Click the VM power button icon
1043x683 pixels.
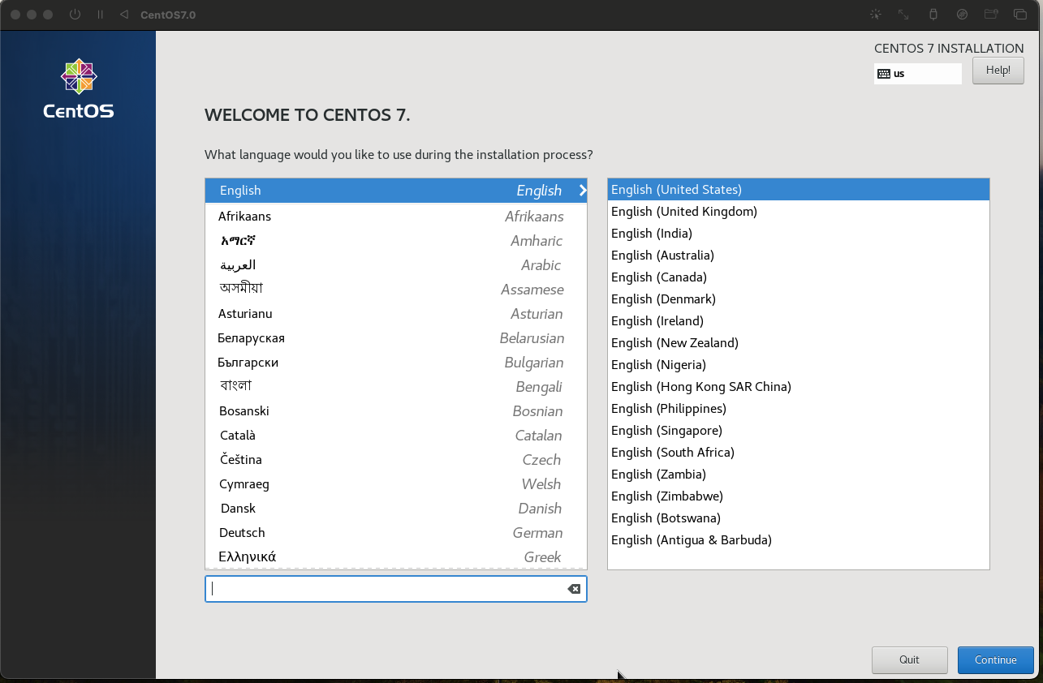75,15
